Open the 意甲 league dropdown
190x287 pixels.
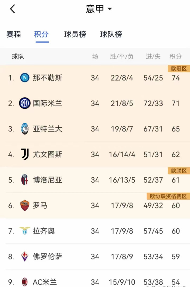click(99, 9)
